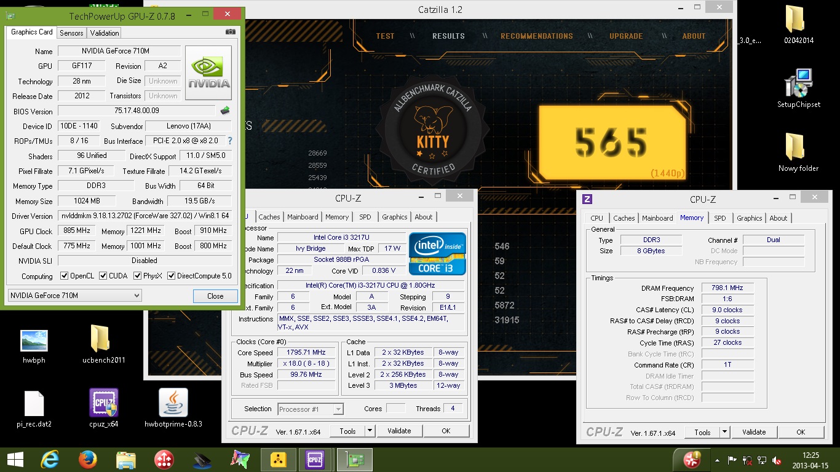Launch Internet Explorer from the taskbar

tap(50, 460)
